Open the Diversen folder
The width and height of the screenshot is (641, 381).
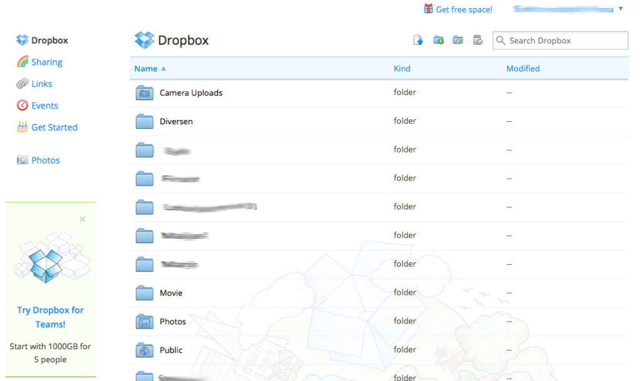click(178, 121)
